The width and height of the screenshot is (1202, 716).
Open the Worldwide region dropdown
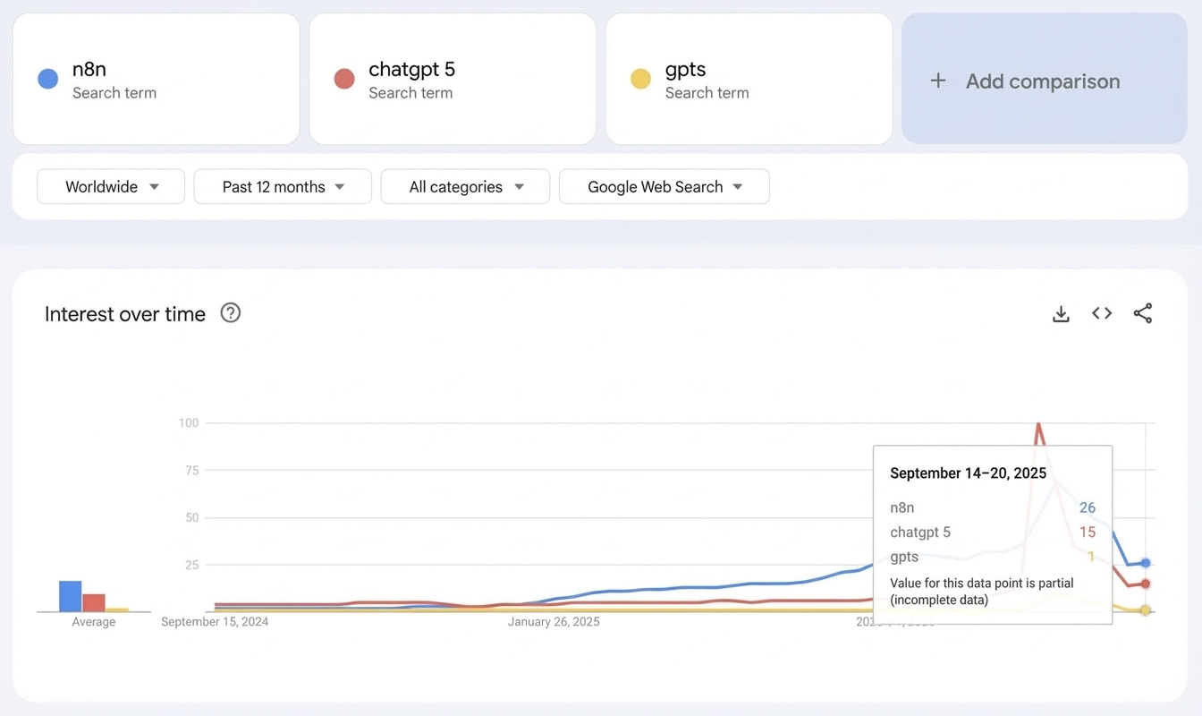click(111, 187)
